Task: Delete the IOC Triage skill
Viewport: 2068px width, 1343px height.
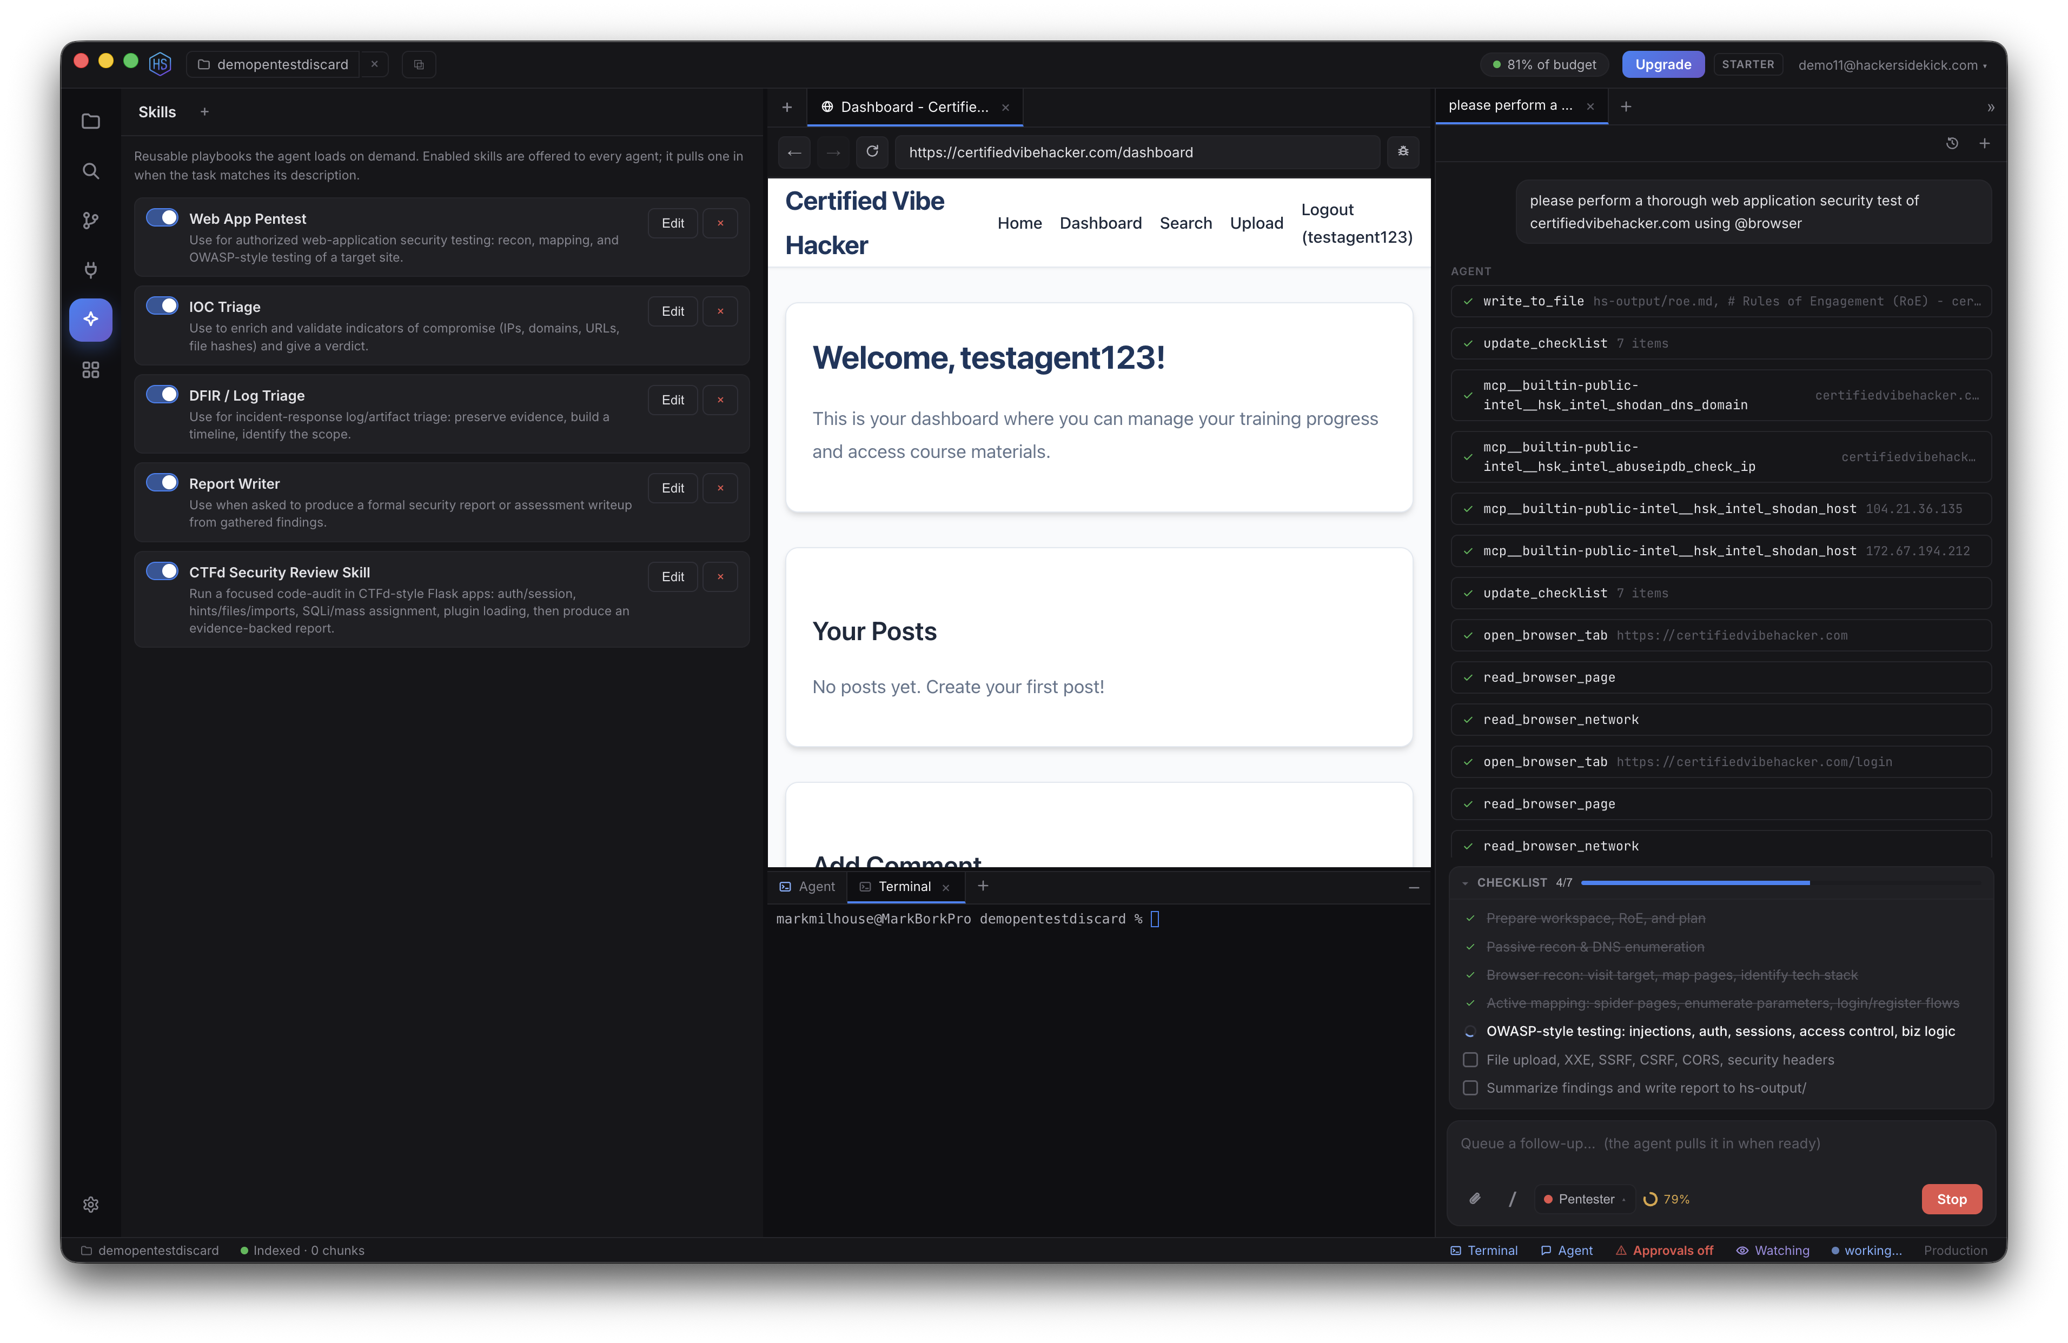Action: 719,311
